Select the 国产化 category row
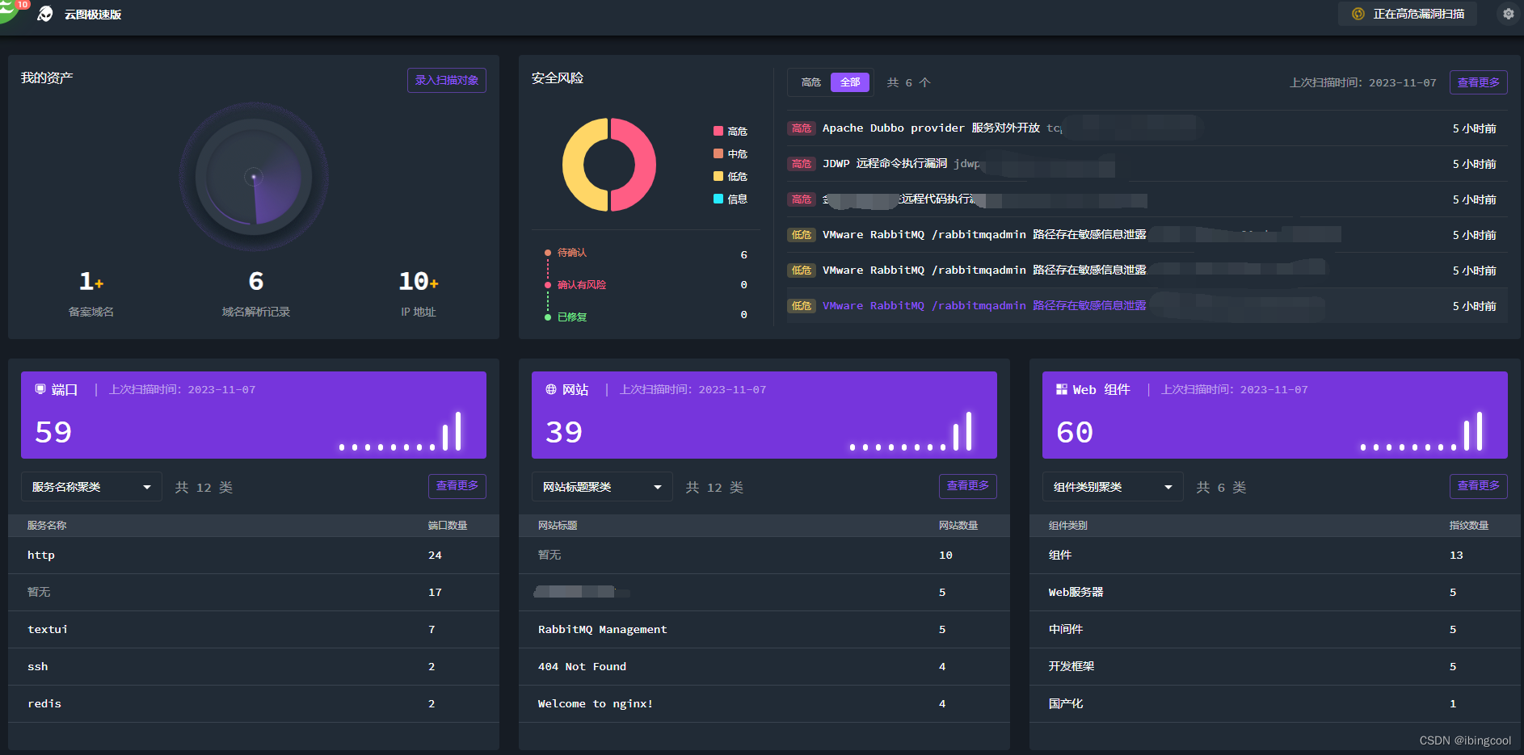 click(x=1275, y=704)
